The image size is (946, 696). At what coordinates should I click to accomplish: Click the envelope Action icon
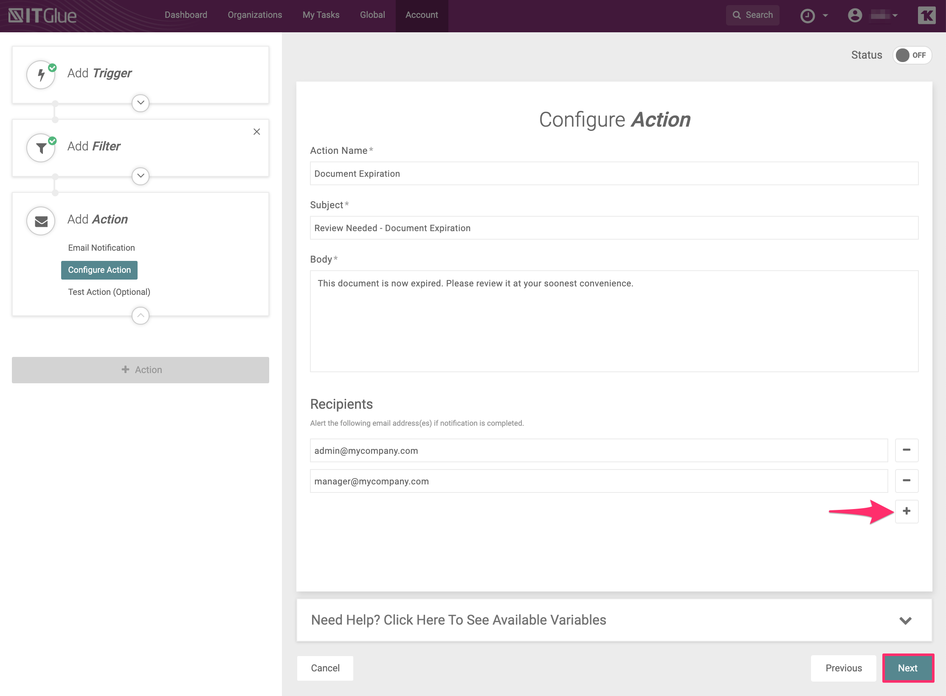(41, 221)
